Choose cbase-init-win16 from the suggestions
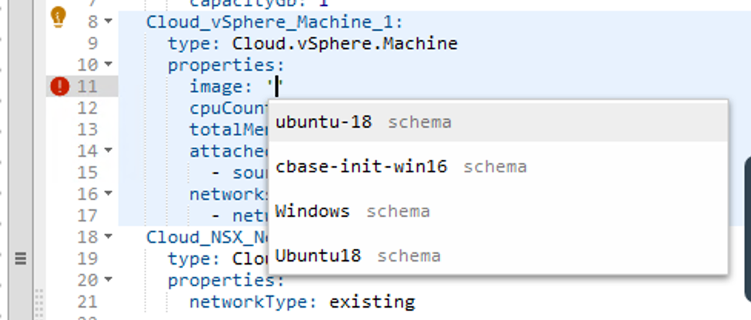This screenshot has width=751, height=320. coord(498,167)
